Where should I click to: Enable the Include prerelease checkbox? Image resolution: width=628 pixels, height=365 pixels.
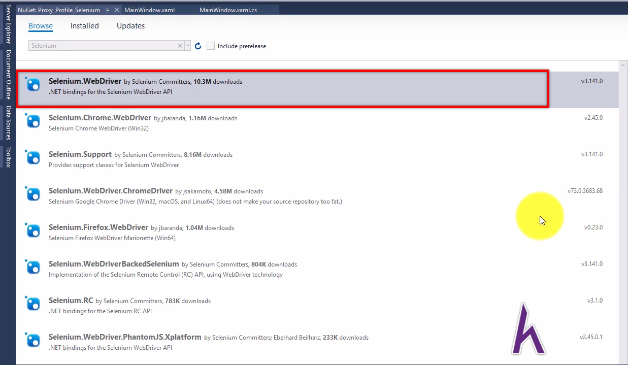(211, 46)
